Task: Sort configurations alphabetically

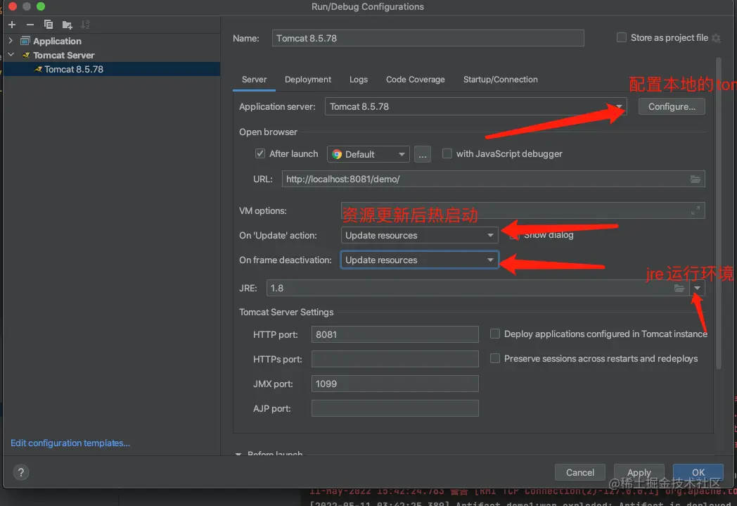Action: 85,25
